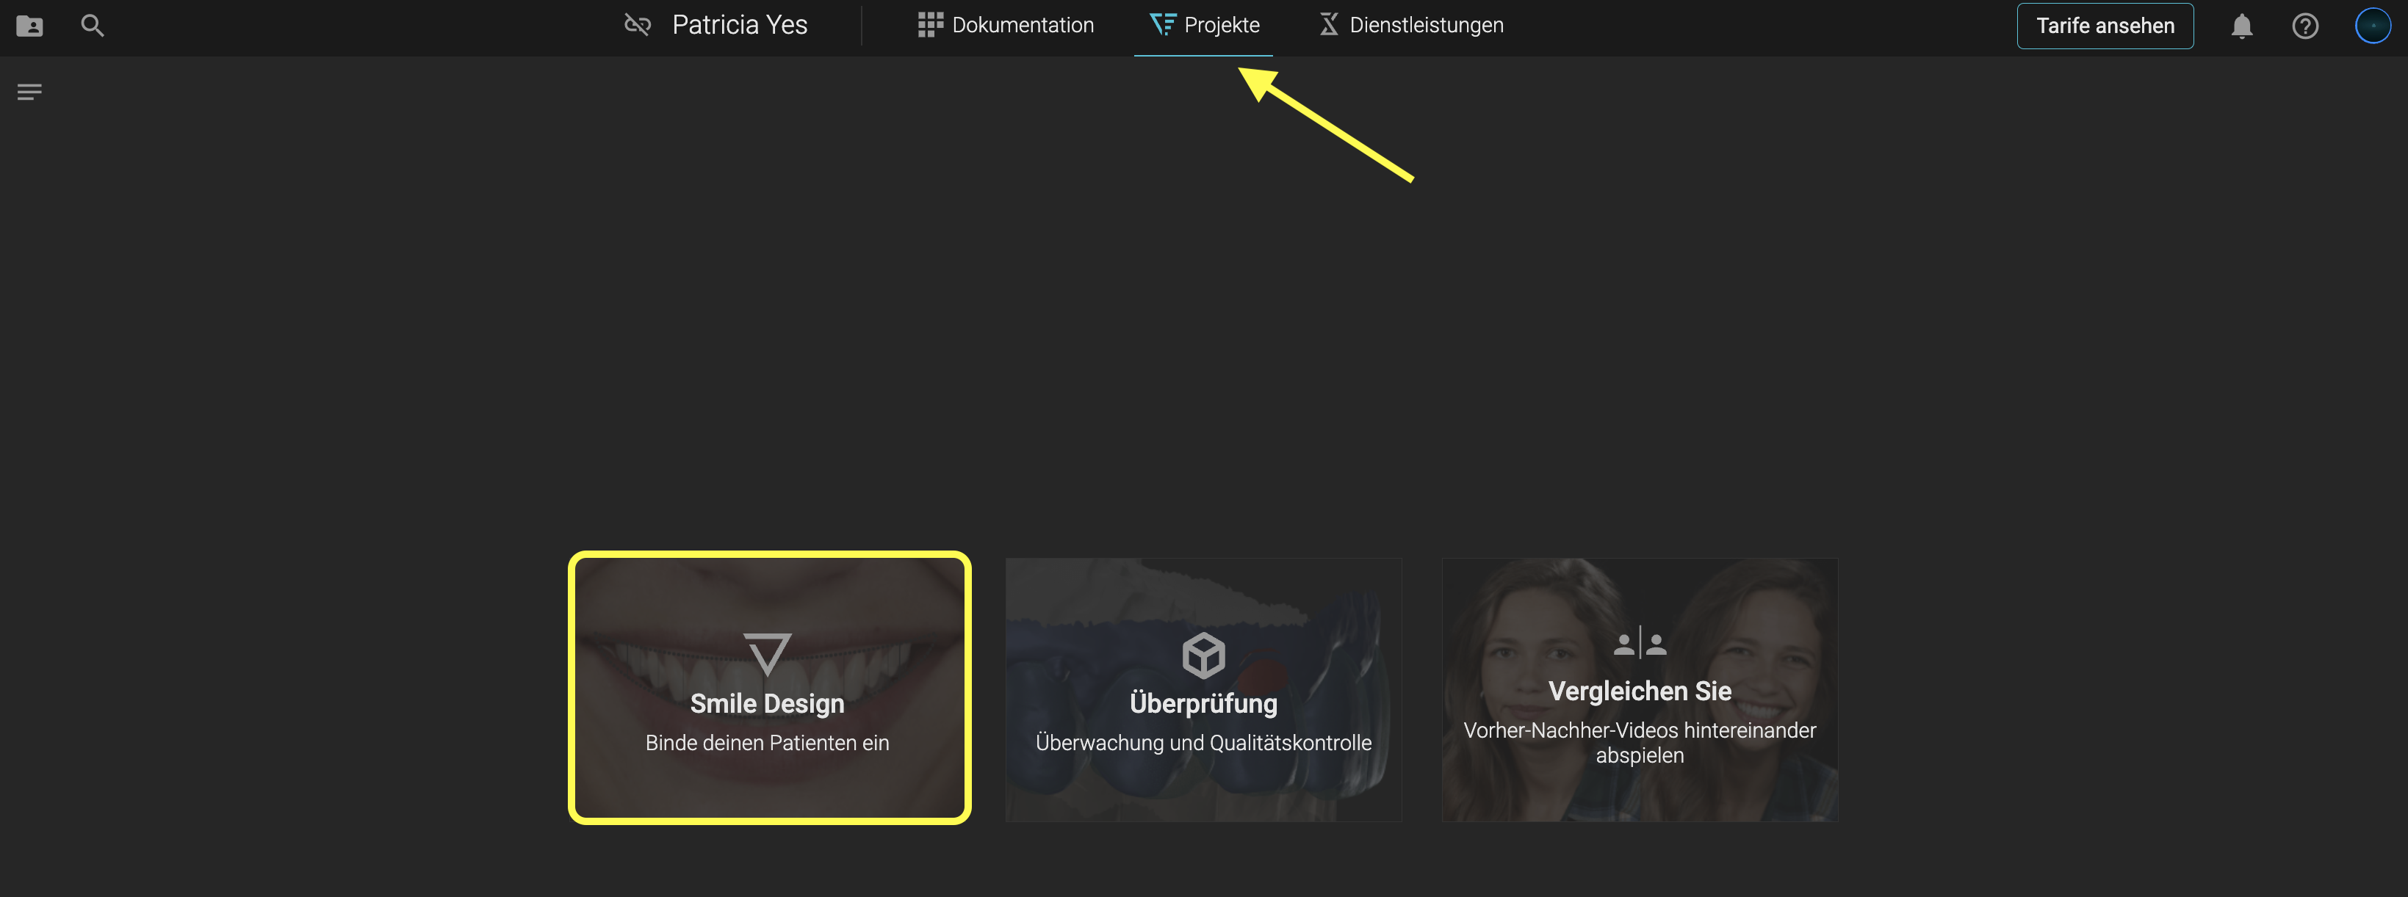The width and height of the screenshot is (2408, 897).
Task: Click the hourglass icon beside Dienstleistungen
Action: 1328,25
